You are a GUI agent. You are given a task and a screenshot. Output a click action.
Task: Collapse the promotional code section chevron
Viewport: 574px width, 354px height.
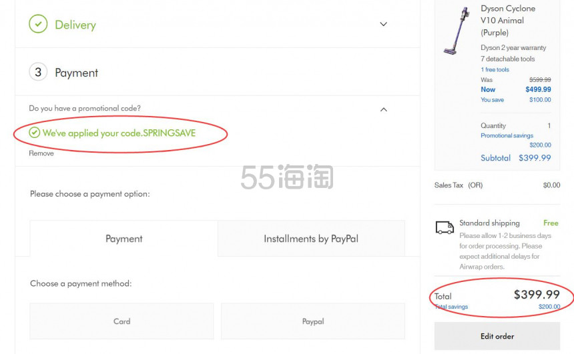tap(383, 109)
